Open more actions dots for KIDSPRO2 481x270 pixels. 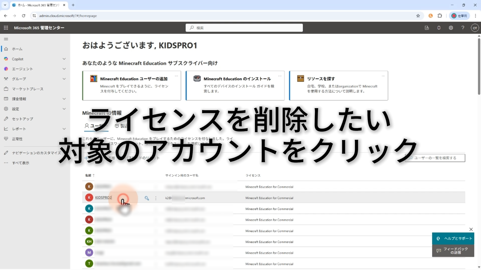pyautogui.click(x=156, y=198)
